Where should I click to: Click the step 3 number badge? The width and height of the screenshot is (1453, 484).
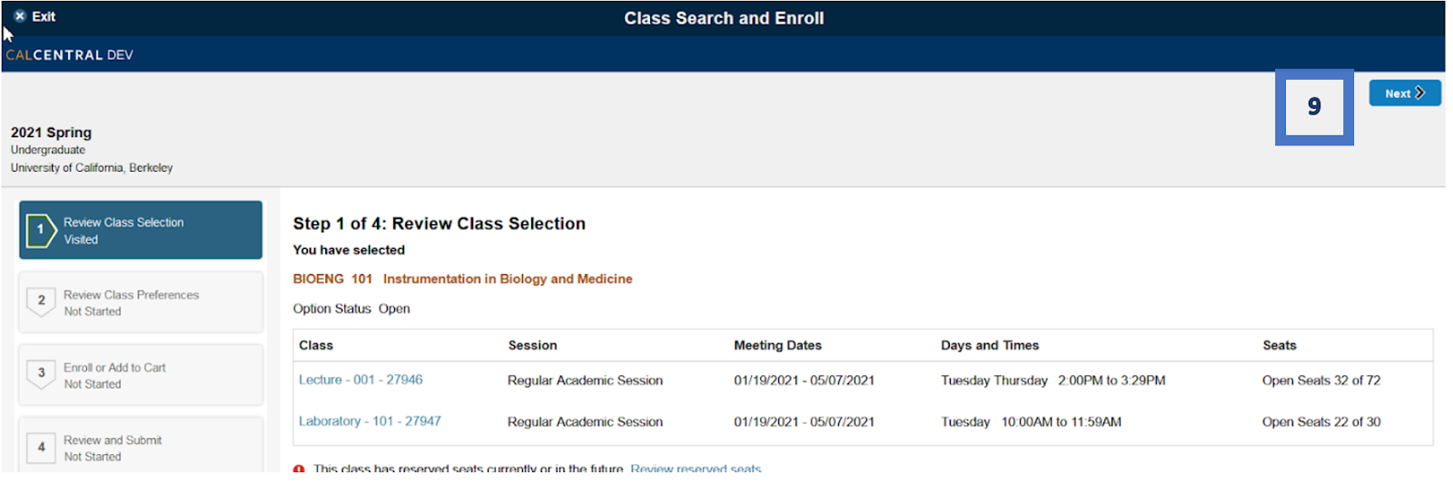pos(41,373)
